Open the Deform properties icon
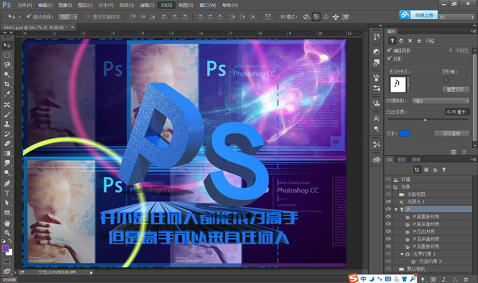Screen dimensions: 478x283 [x=401, y=41]
